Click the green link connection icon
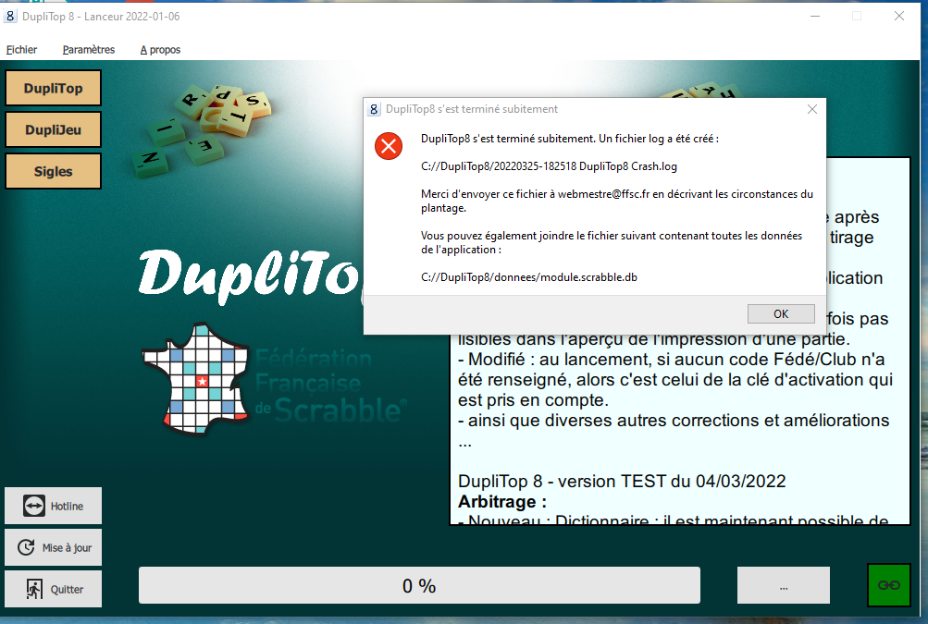 [889, 585]
